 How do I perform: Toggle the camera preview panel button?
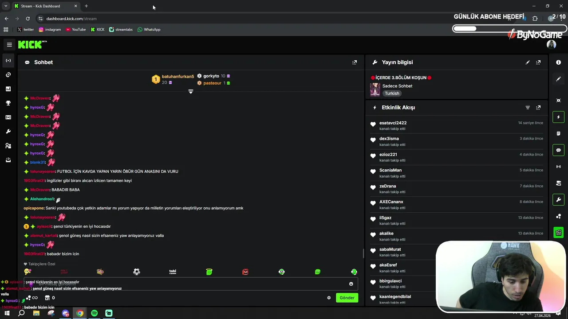click(558, 183)
